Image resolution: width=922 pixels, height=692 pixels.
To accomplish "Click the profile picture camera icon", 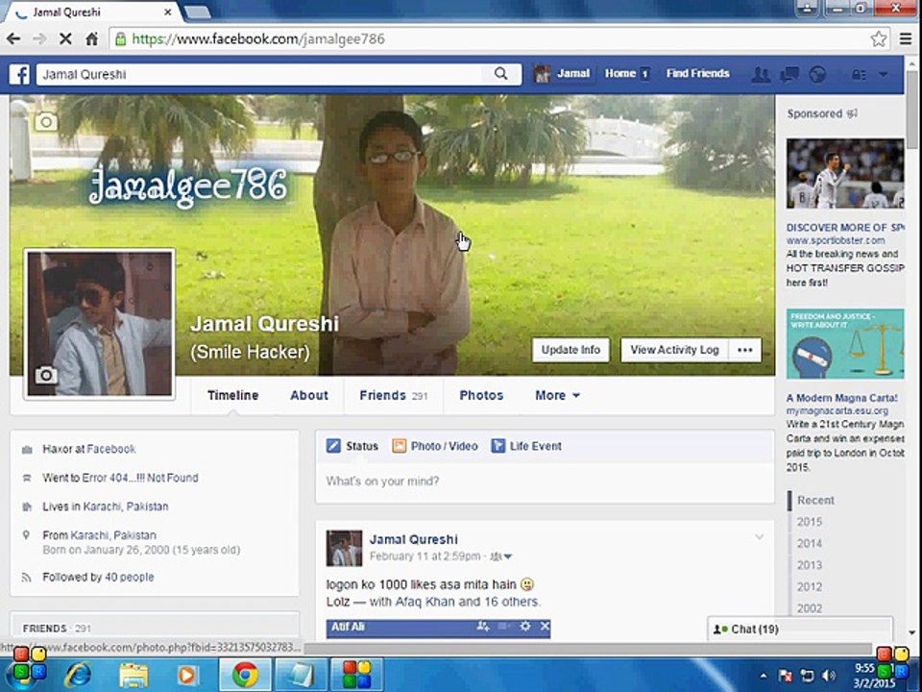I will [46, 375].
